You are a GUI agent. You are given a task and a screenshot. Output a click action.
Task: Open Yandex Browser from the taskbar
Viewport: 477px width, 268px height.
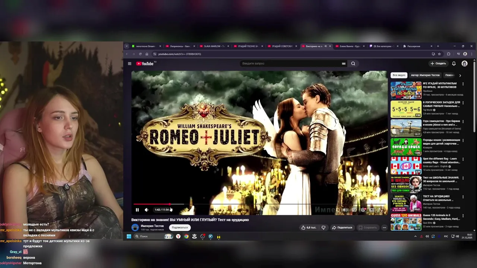click(x=178, y=236)
